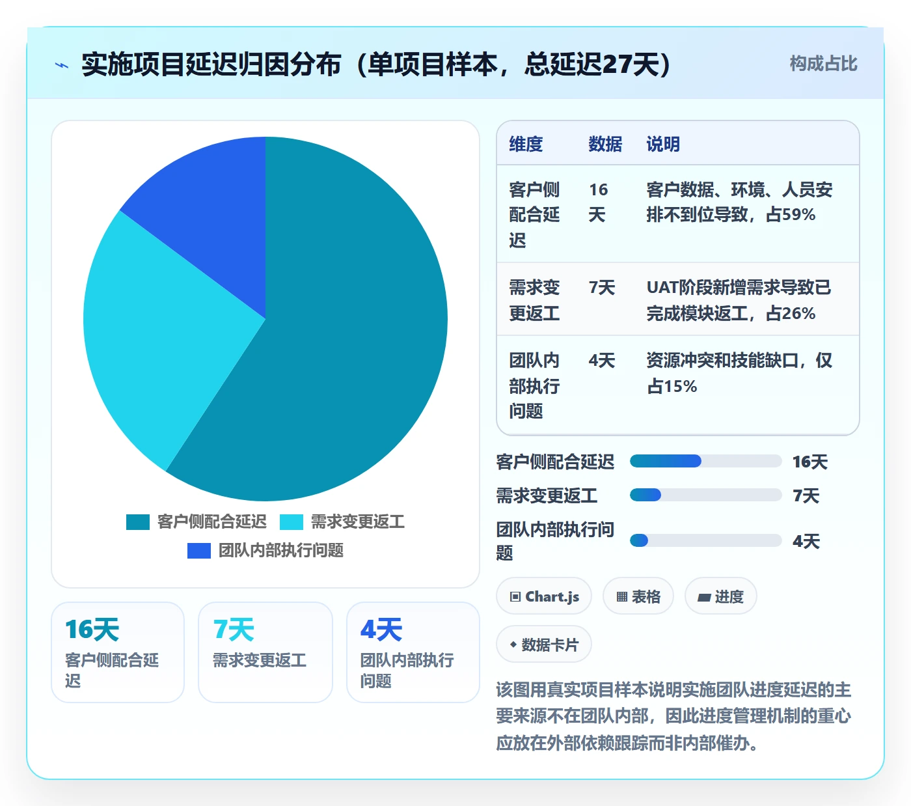Click progress label 客户侧配合延迟
Image resolution: width=911 pixels, height=806 pixels.
pos(555,462)
